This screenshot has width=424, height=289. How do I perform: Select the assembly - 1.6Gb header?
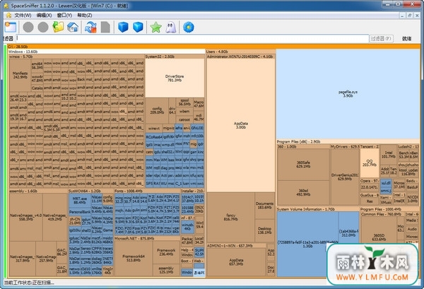[x=38, y=191]
